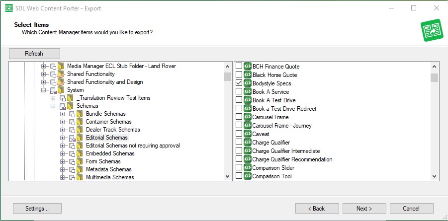
Task: Check the Caveat checkbox
Action: click(239, 134)
